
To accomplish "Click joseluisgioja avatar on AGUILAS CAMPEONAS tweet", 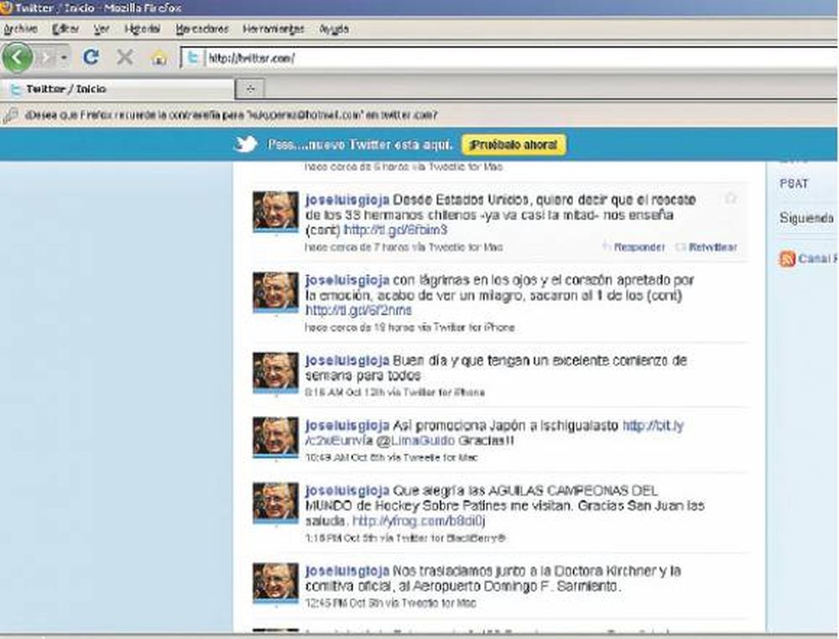I will (x=275, y=502).
